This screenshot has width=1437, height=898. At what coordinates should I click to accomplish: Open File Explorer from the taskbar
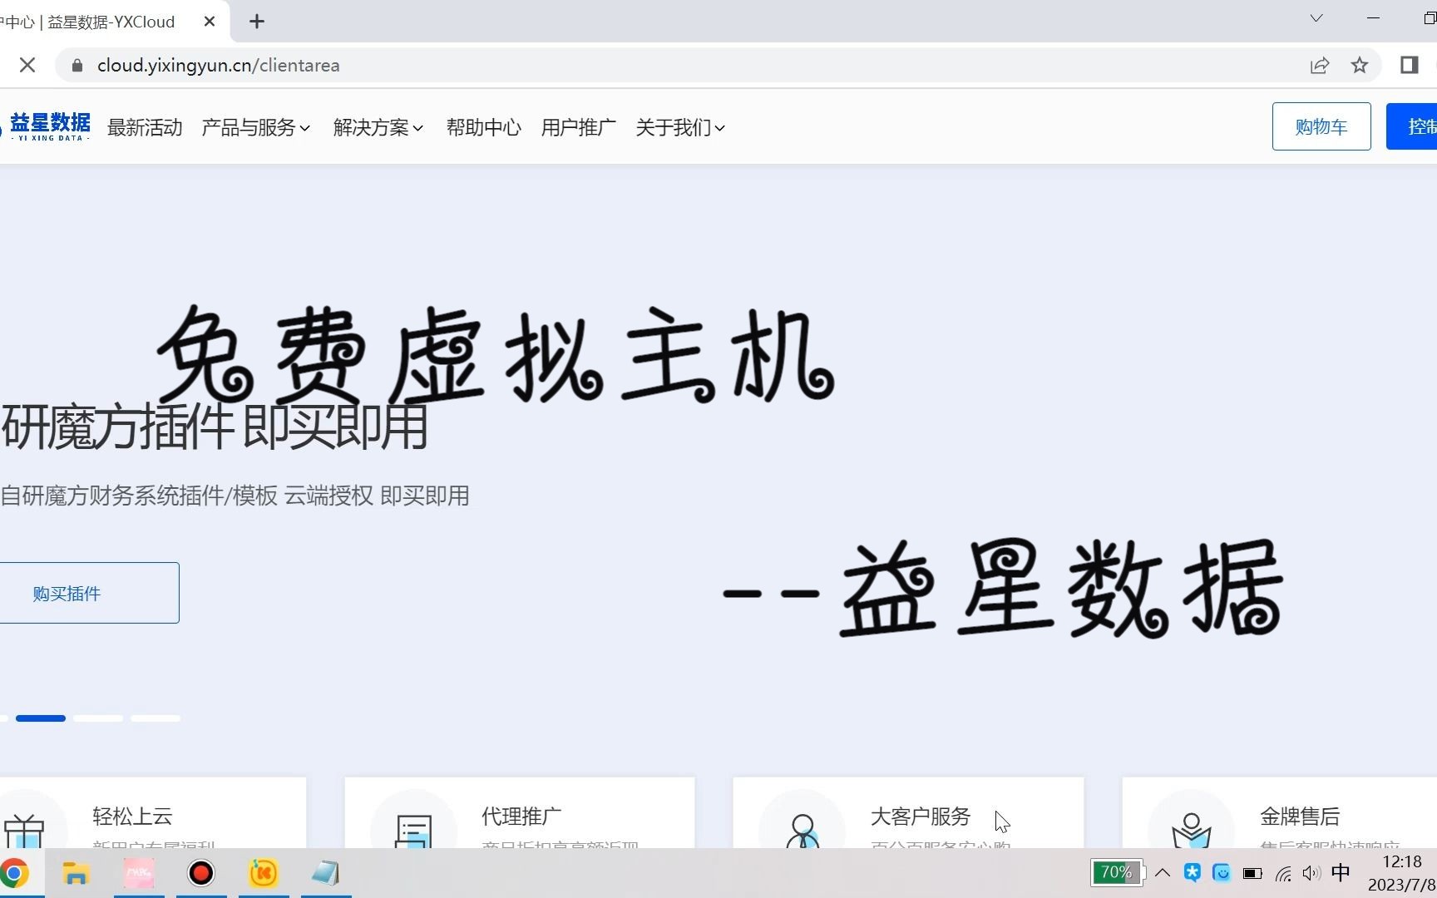point(76,873)
